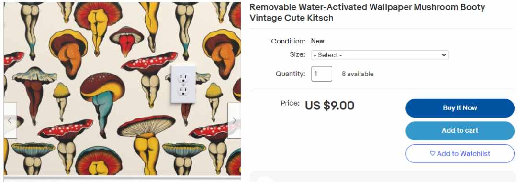
Task: Add the wallpaper to cart
Action: [x=460, y=131]
